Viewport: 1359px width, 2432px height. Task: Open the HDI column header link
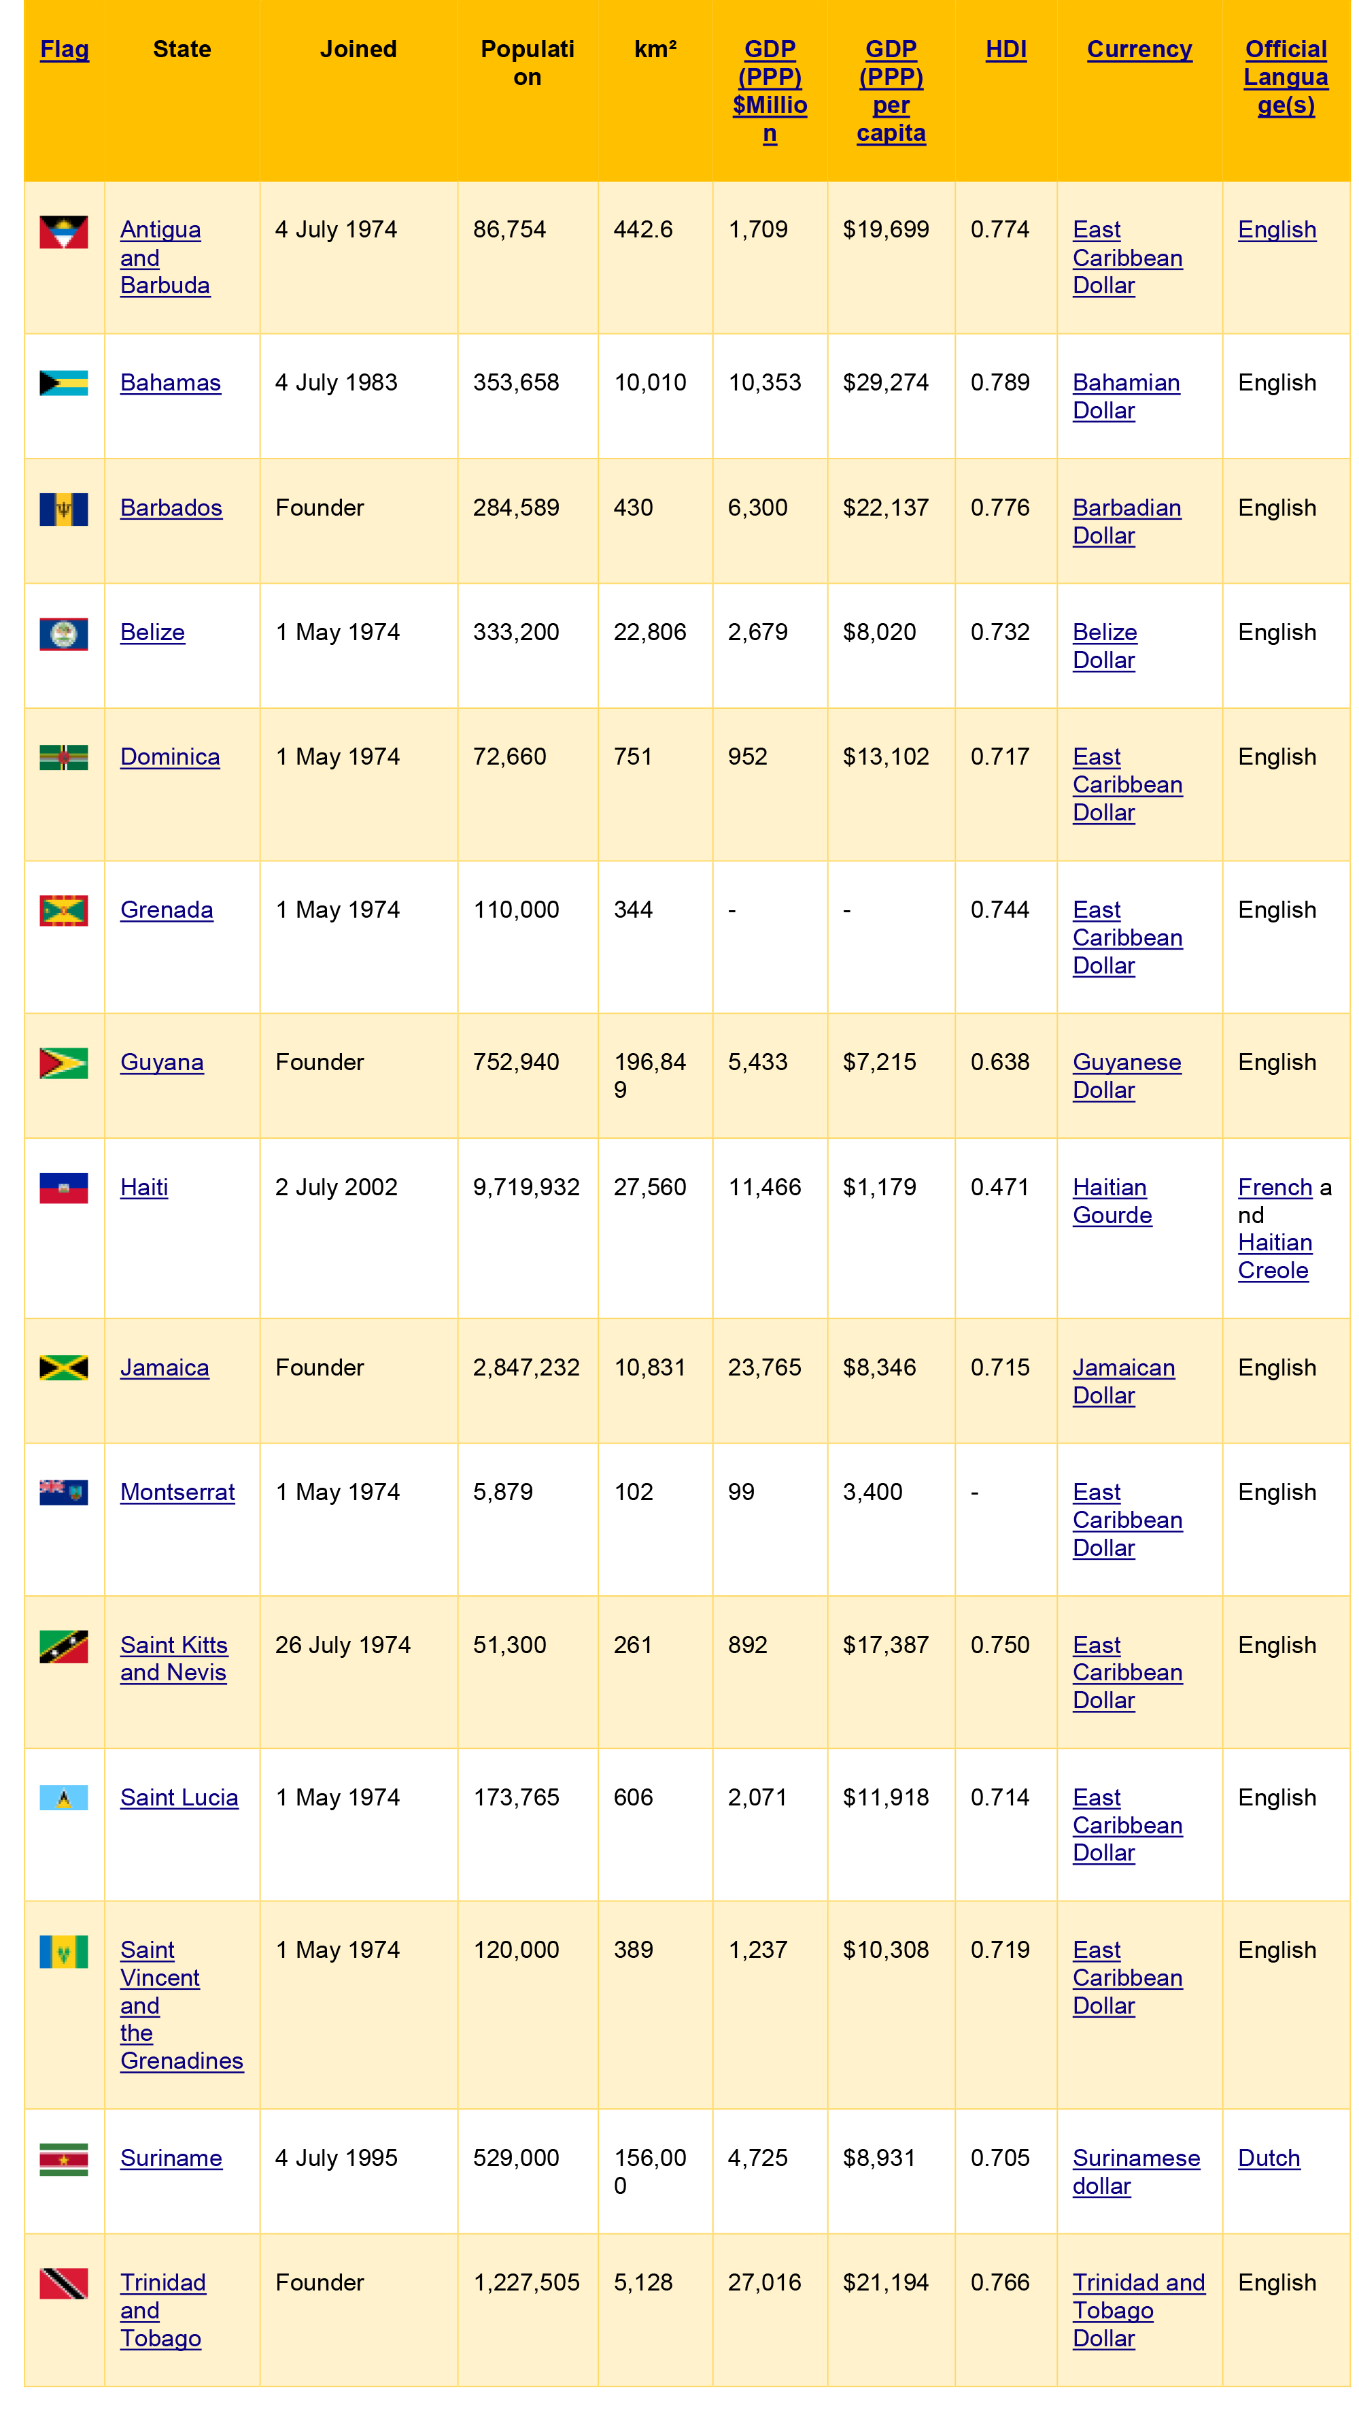coord(1006,49)
